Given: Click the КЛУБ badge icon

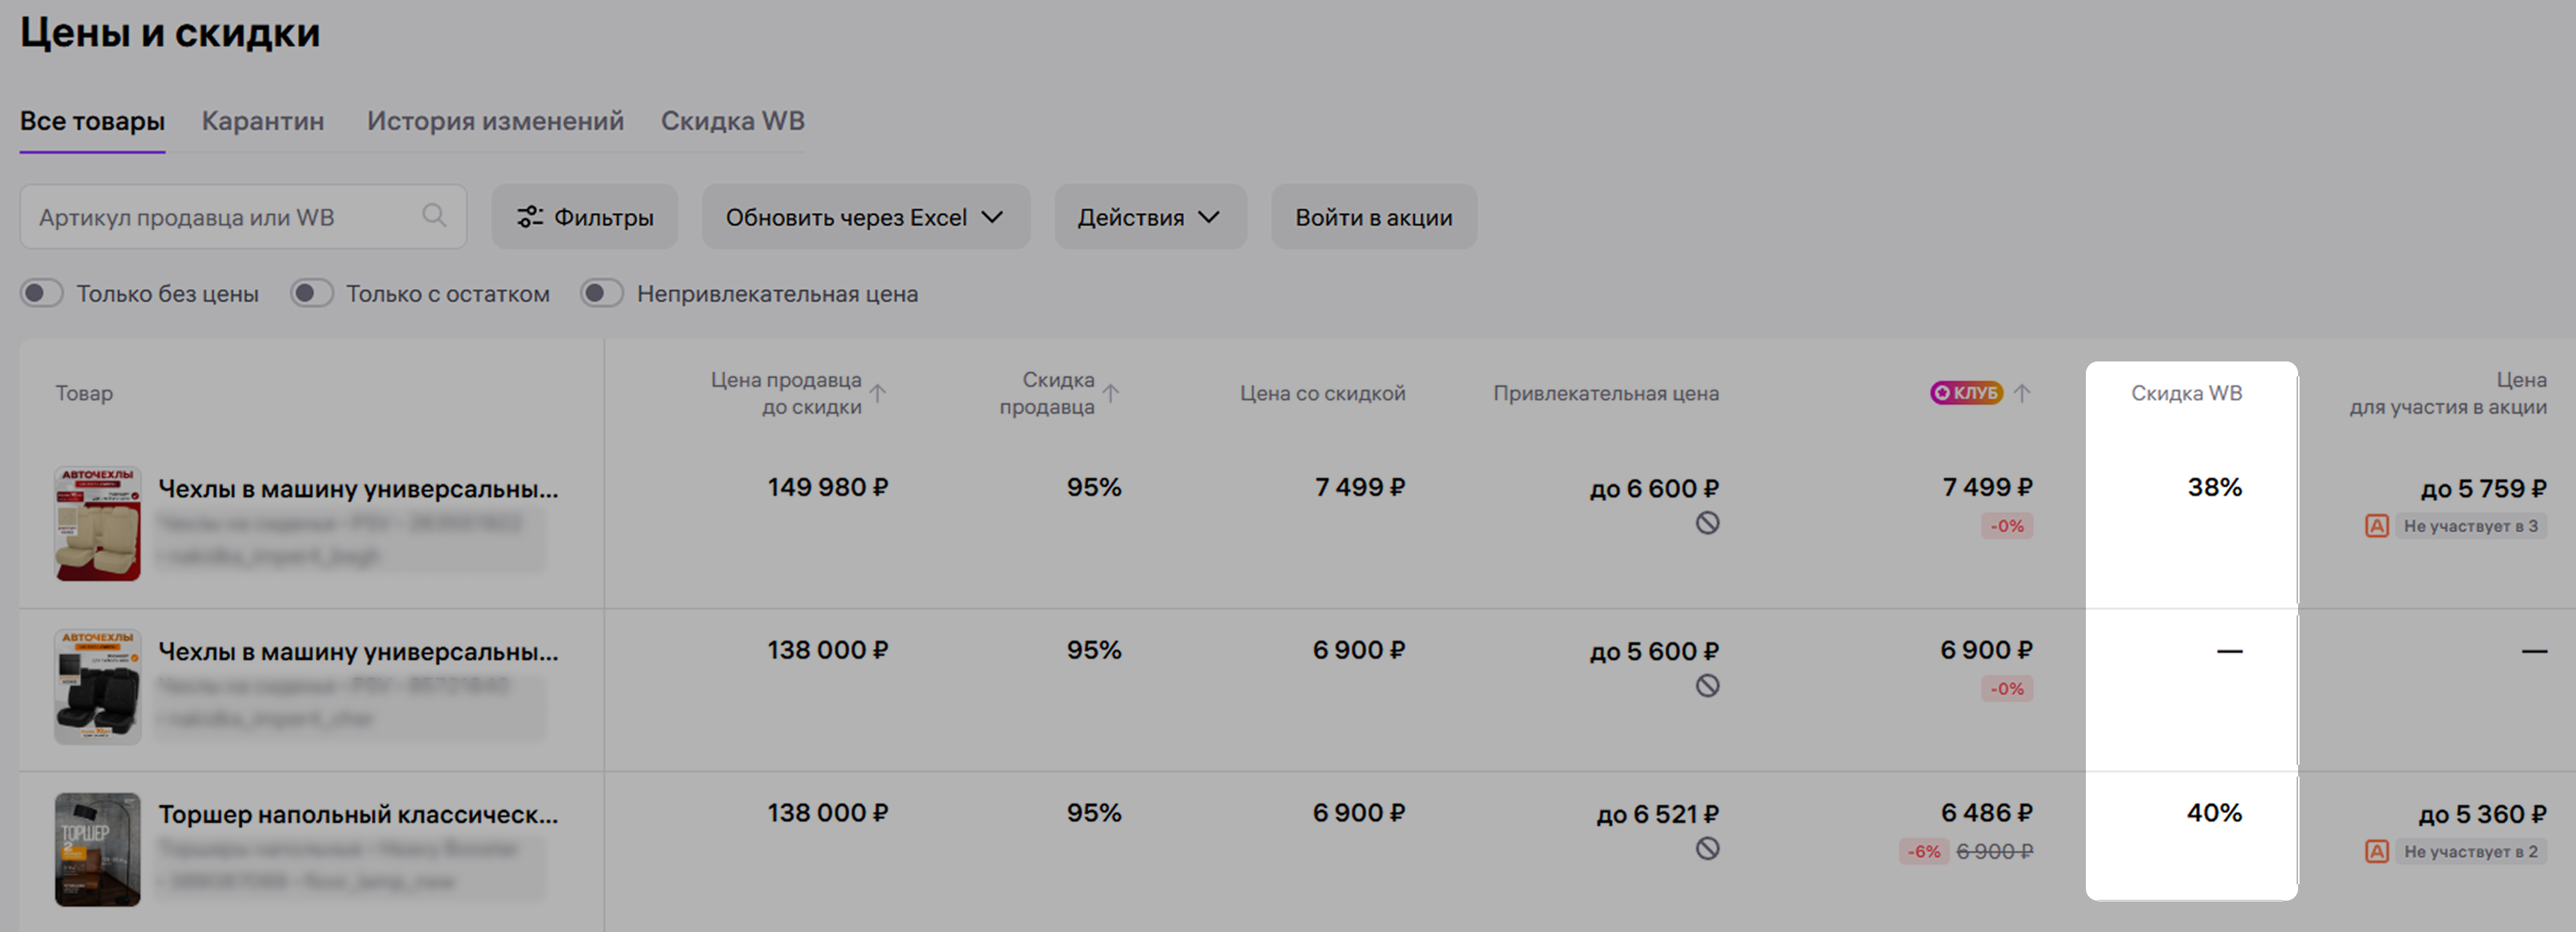Looking at the screenshot, I should [x=1965, y=393].
